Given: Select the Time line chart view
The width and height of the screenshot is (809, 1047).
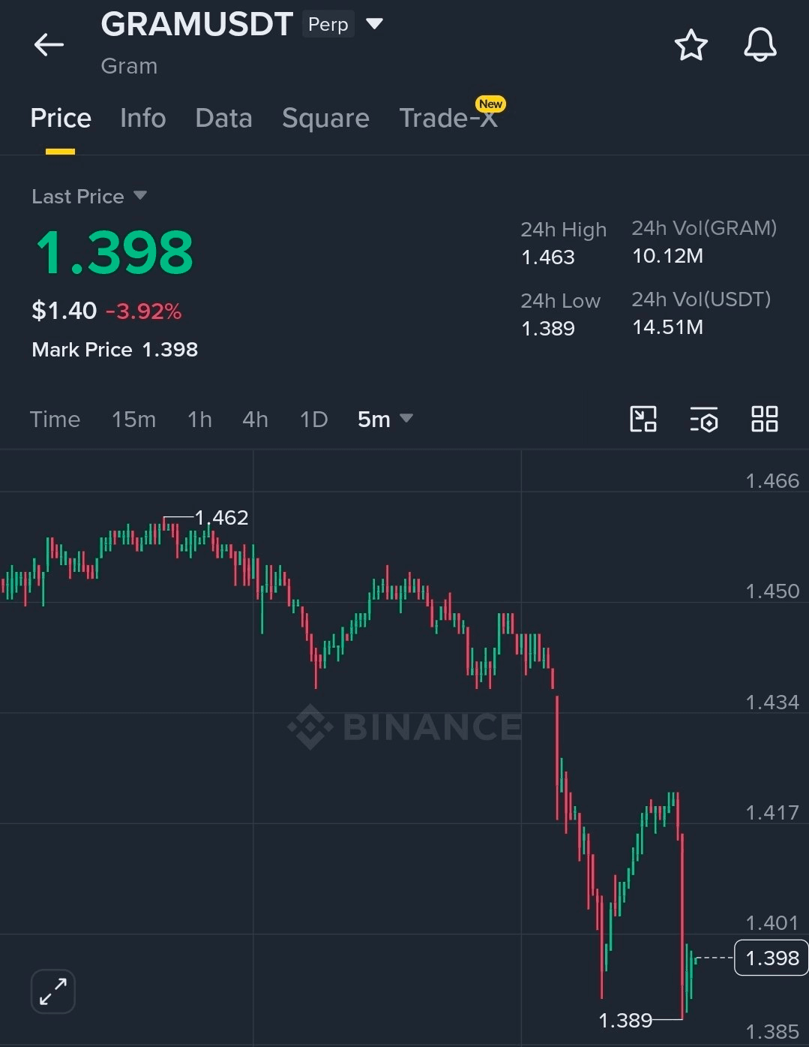Looking at the screenshot, I should (55, 420).
